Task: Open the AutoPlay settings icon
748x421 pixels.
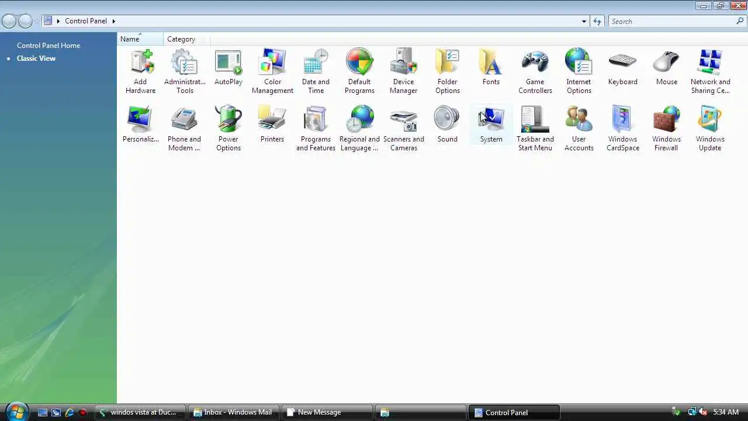Action: click(x=228, y=68)
